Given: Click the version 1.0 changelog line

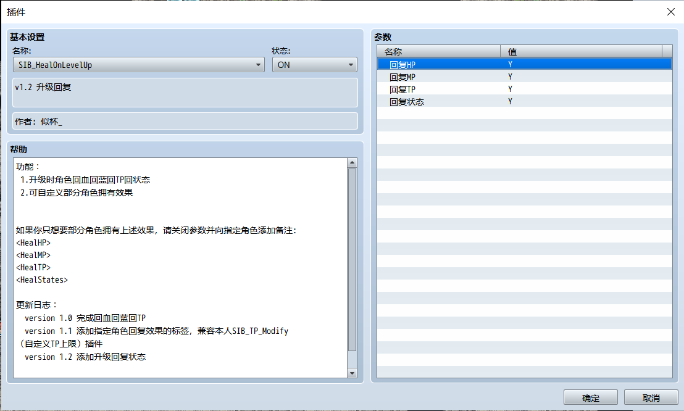Looking at the screenshot, I should [x=85, y=318].
